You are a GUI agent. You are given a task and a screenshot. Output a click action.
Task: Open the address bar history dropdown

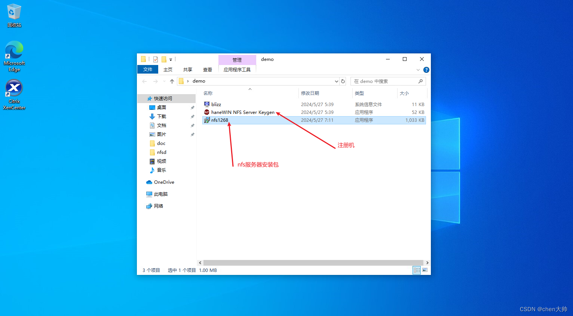click(336, 81)
